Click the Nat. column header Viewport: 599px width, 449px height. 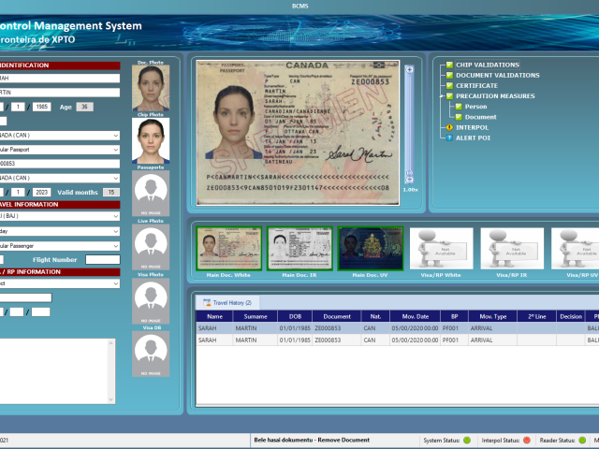[375, 316]
